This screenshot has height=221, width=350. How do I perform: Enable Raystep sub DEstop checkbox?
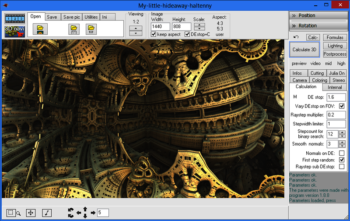point(342,167)
